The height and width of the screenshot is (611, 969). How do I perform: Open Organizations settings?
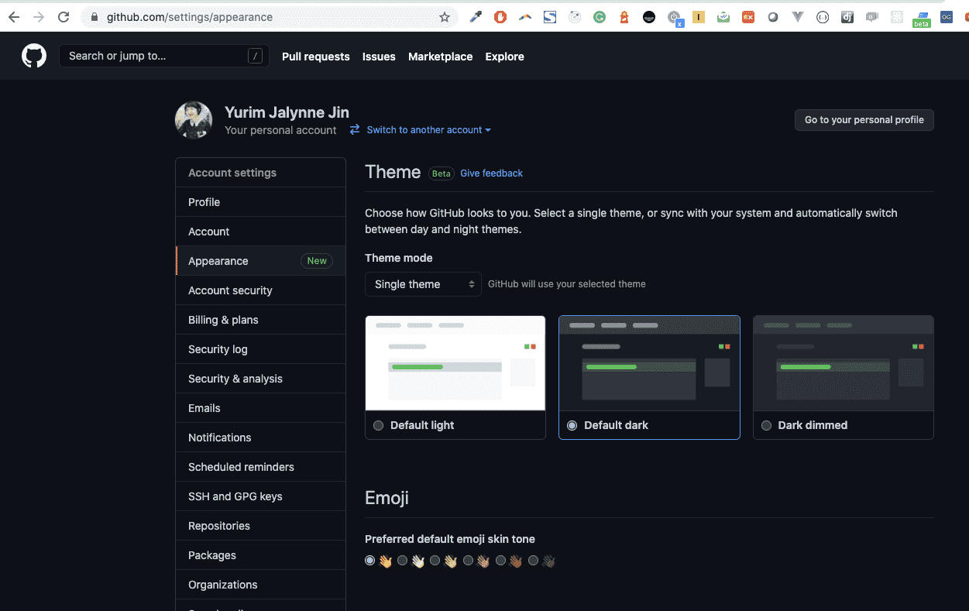coord(260,585)
